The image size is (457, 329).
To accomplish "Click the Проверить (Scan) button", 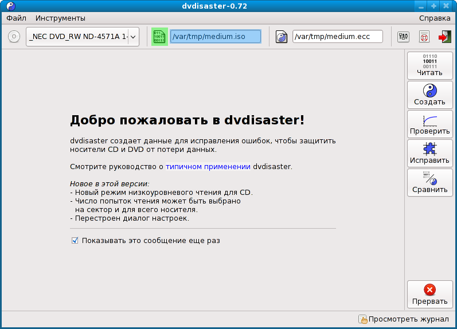I will [430, 124].
